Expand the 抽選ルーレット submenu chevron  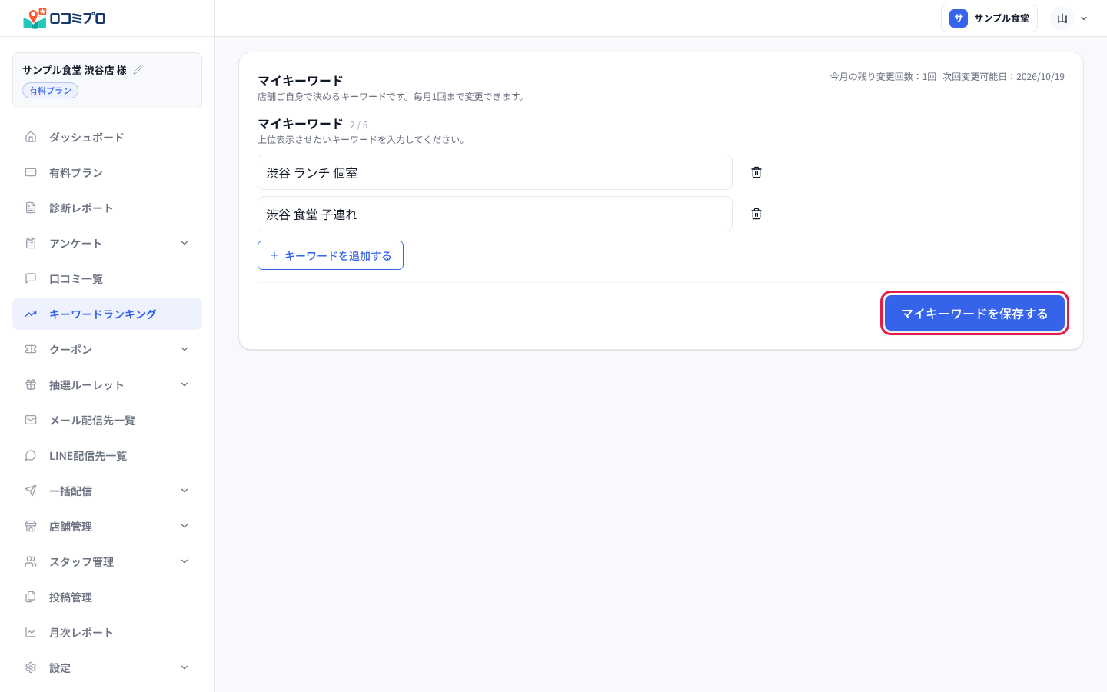pos(184,384)
